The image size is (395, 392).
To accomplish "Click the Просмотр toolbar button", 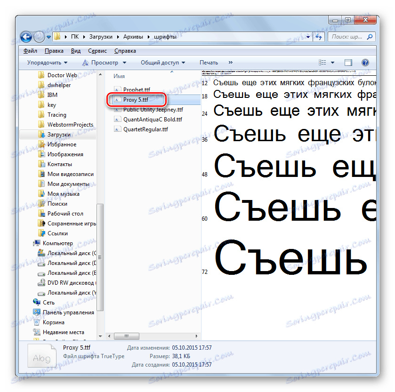I will [100, 63].
